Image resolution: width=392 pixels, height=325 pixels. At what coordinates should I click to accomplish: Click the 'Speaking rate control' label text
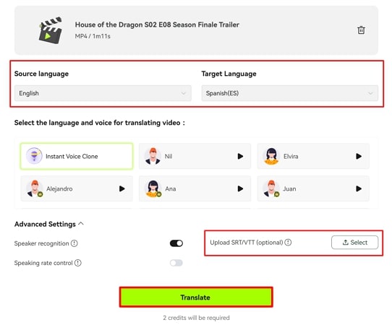click(x=43, y=263)
